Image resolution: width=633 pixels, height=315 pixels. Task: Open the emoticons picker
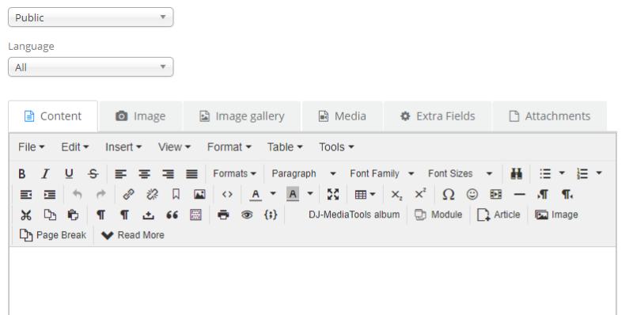click(472, 195)
